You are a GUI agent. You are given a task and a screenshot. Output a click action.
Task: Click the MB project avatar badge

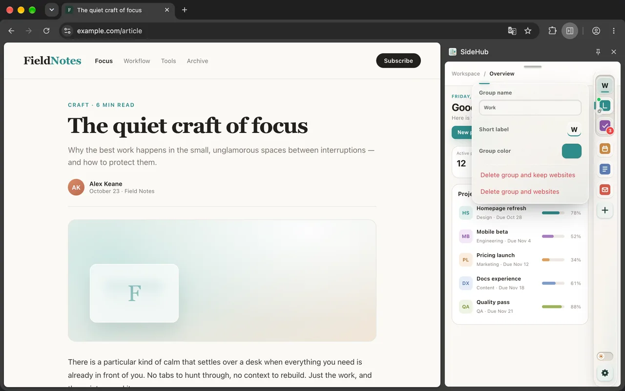pyautogui.click(x=466, y=237)
